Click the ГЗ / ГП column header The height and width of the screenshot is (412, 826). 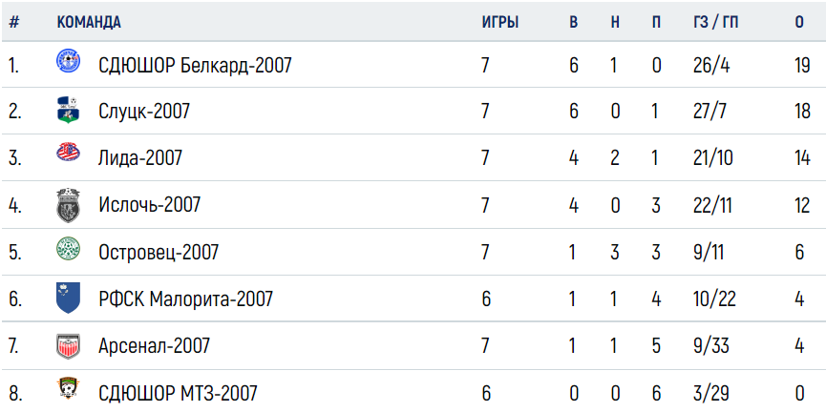coord(716,22)
